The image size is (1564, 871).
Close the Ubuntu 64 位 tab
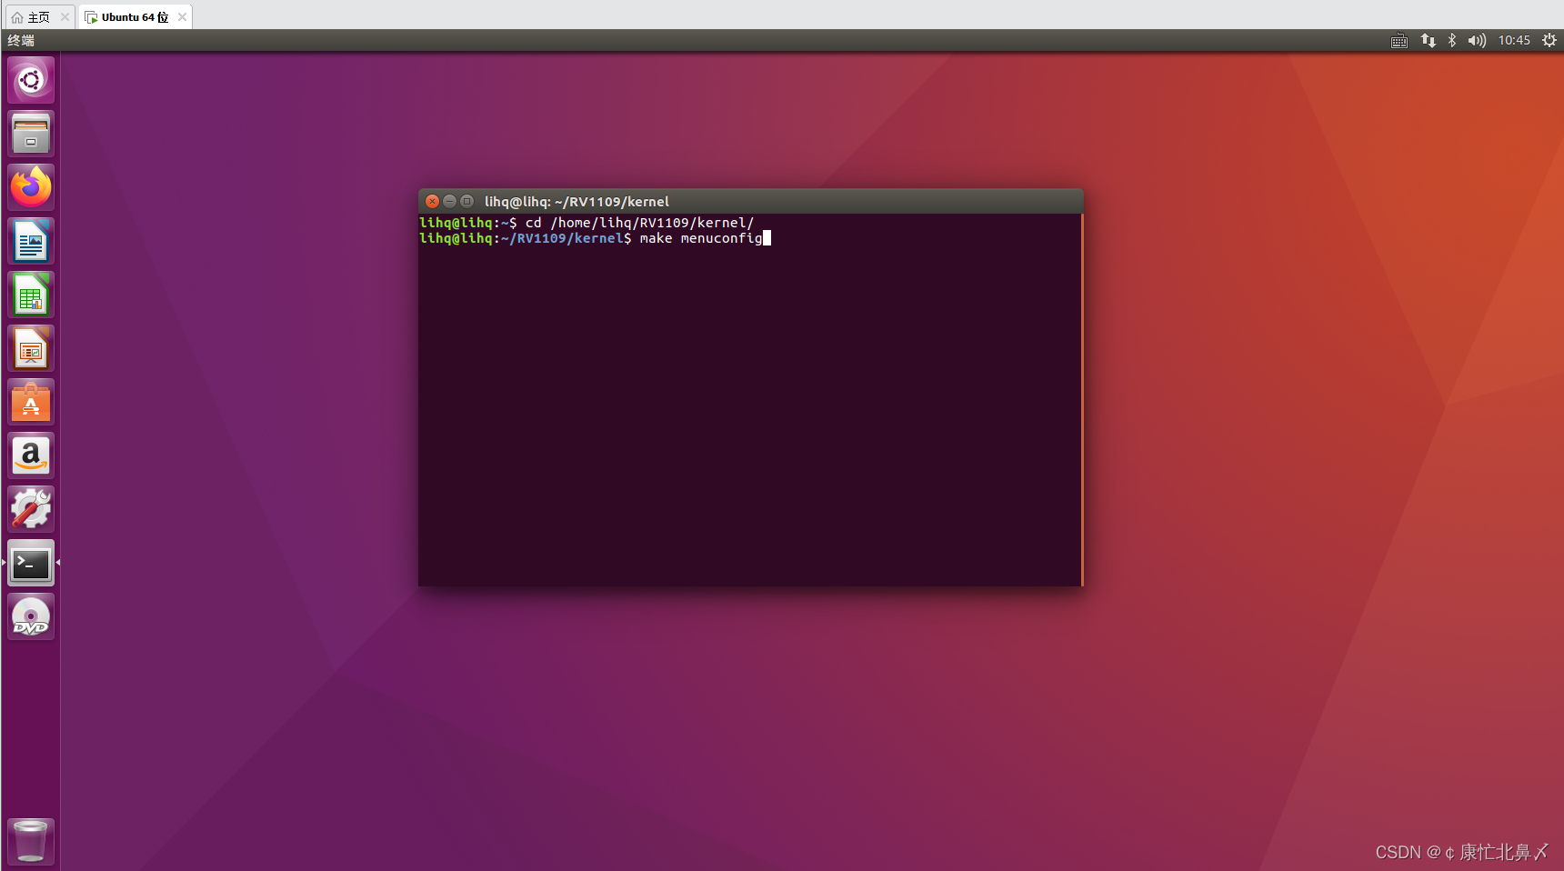click(x=182, y=17)
